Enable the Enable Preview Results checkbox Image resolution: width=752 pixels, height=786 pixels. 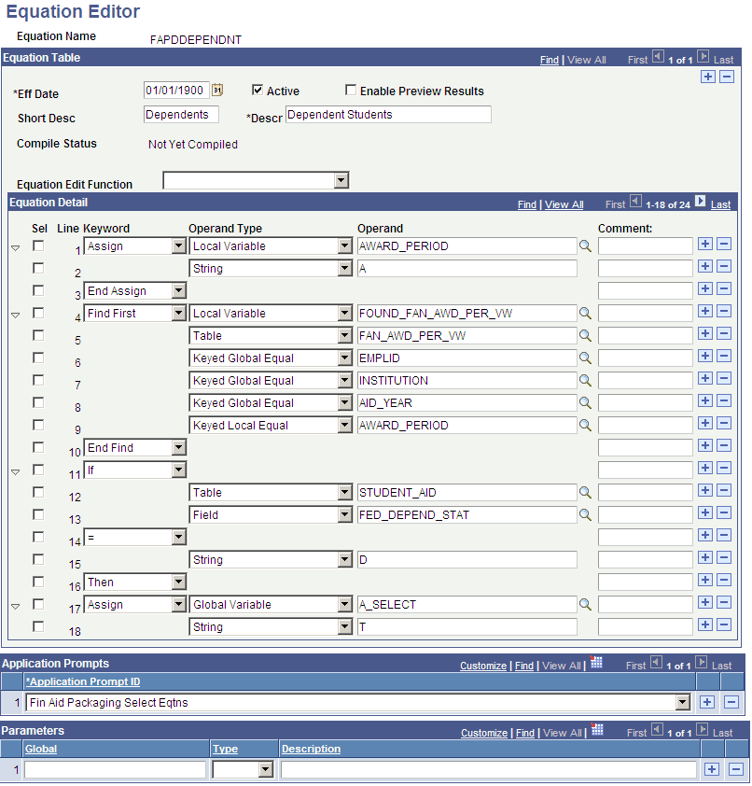(x=351, y=91)
